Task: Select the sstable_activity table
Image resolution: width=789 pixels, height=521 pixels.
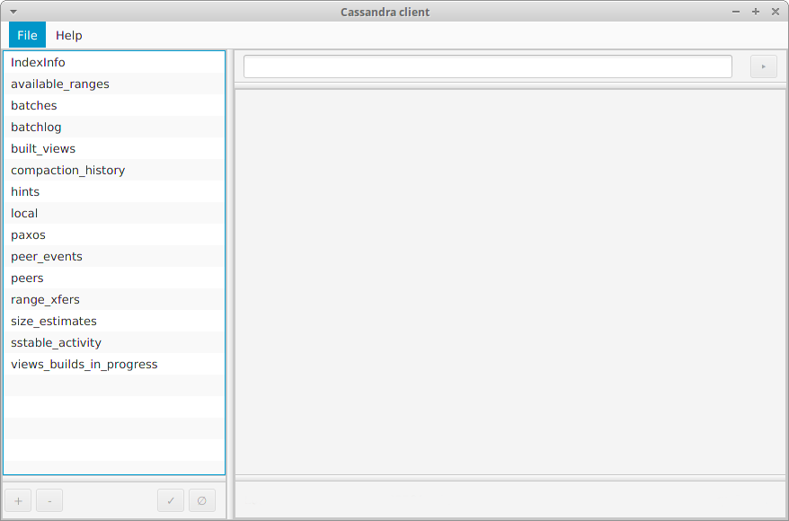Action: click(x=114, y=343)
